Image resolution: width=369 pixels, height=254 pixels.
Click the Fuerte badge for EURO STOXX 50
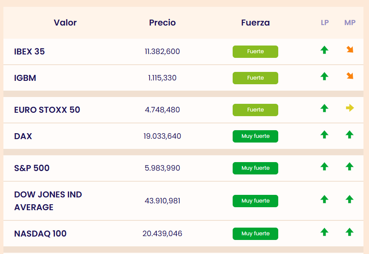255,110
